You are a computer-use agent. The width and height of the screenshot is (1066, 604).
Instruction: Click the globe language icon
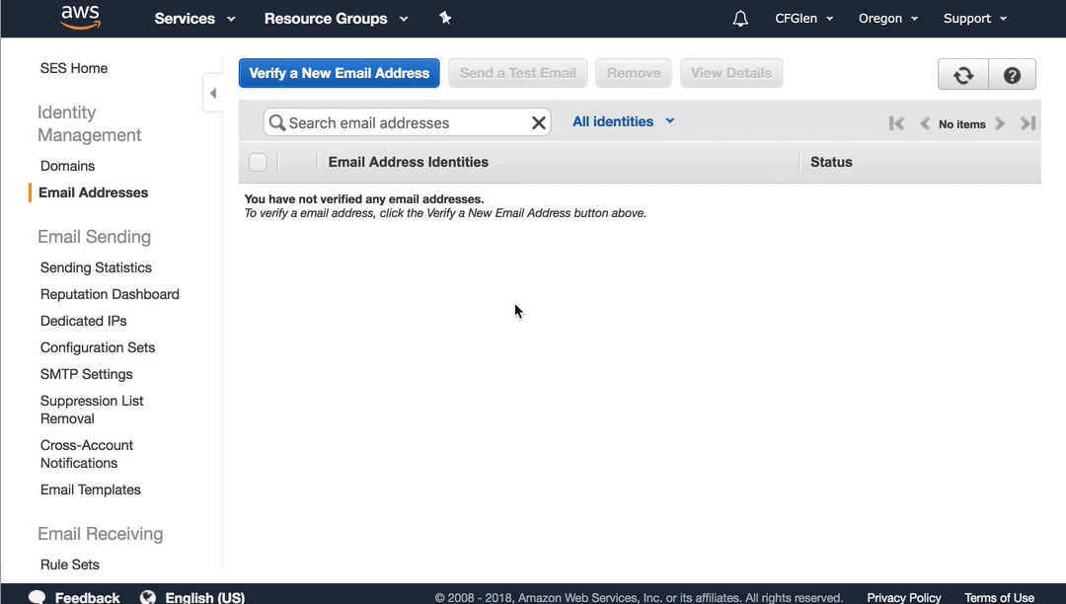(x=147, y=597)
